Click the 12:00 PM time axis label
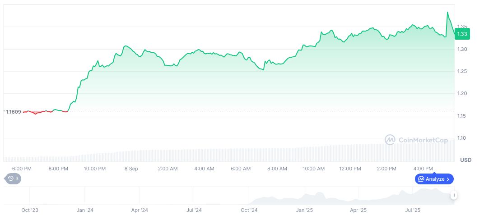Screen dimensions: 484x215 tap(350, 169)
